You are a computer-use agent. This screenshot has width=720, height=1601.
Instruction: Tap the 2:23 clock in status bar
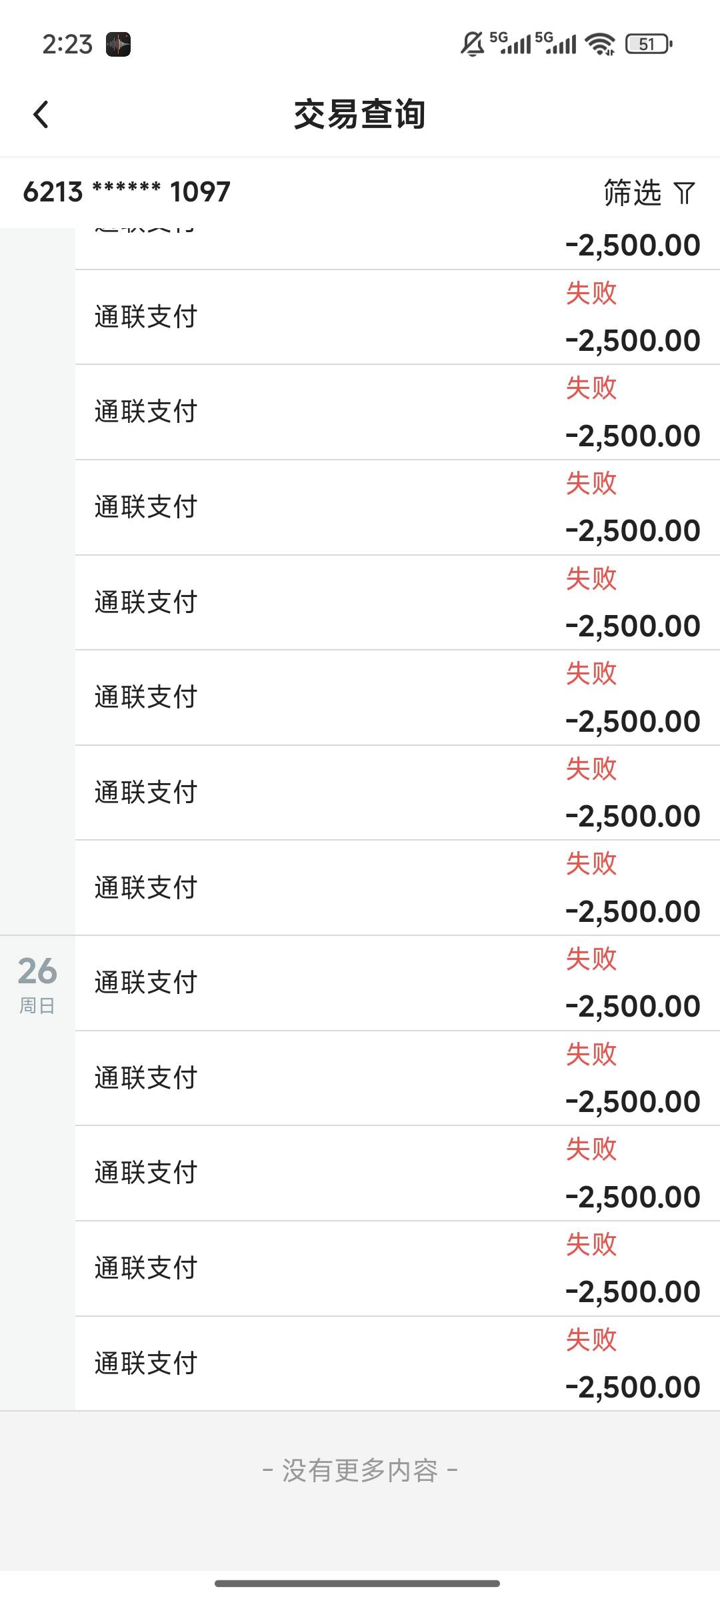(67, 45)
